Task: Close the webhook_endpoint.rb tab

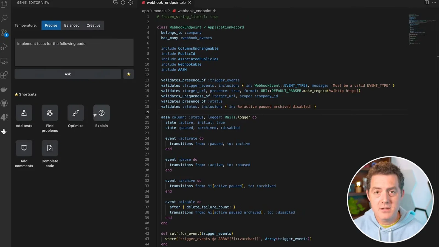Action: [190, 2]
